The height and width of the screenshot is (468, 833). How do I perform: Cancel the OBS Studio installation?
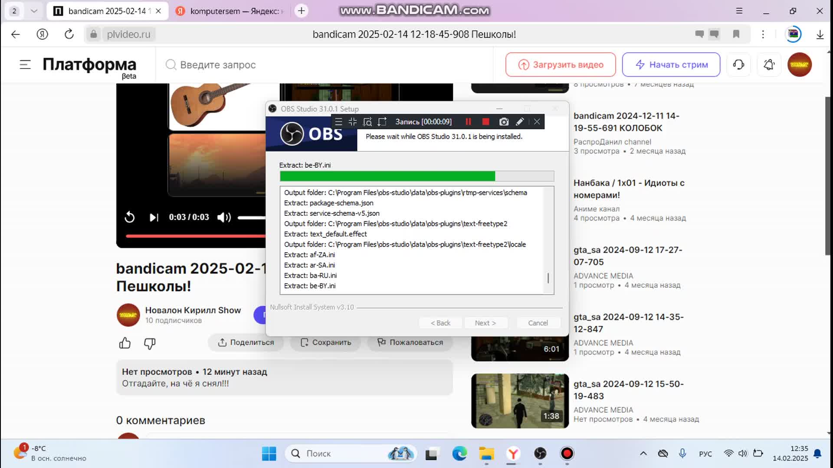538,323
